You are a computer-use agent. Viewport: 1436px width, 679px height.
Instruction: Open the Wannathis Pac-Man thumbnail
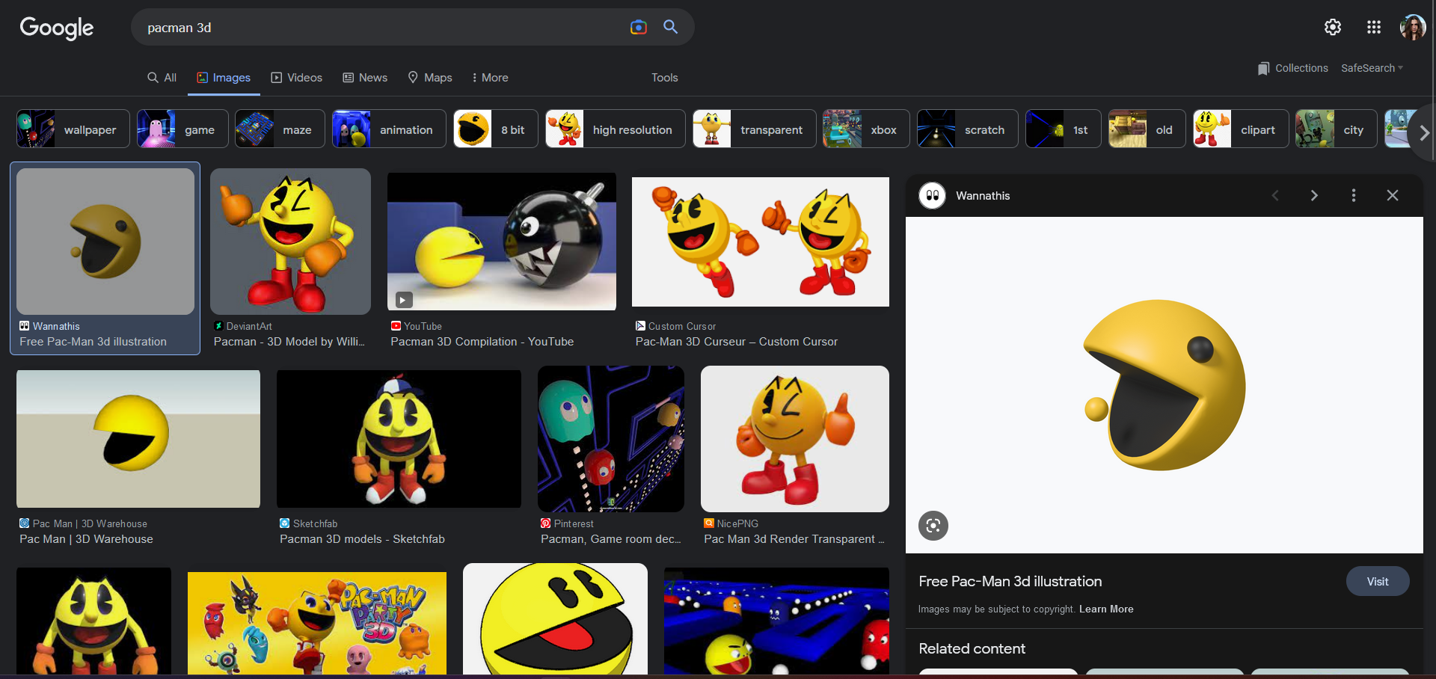pos(105,241)
